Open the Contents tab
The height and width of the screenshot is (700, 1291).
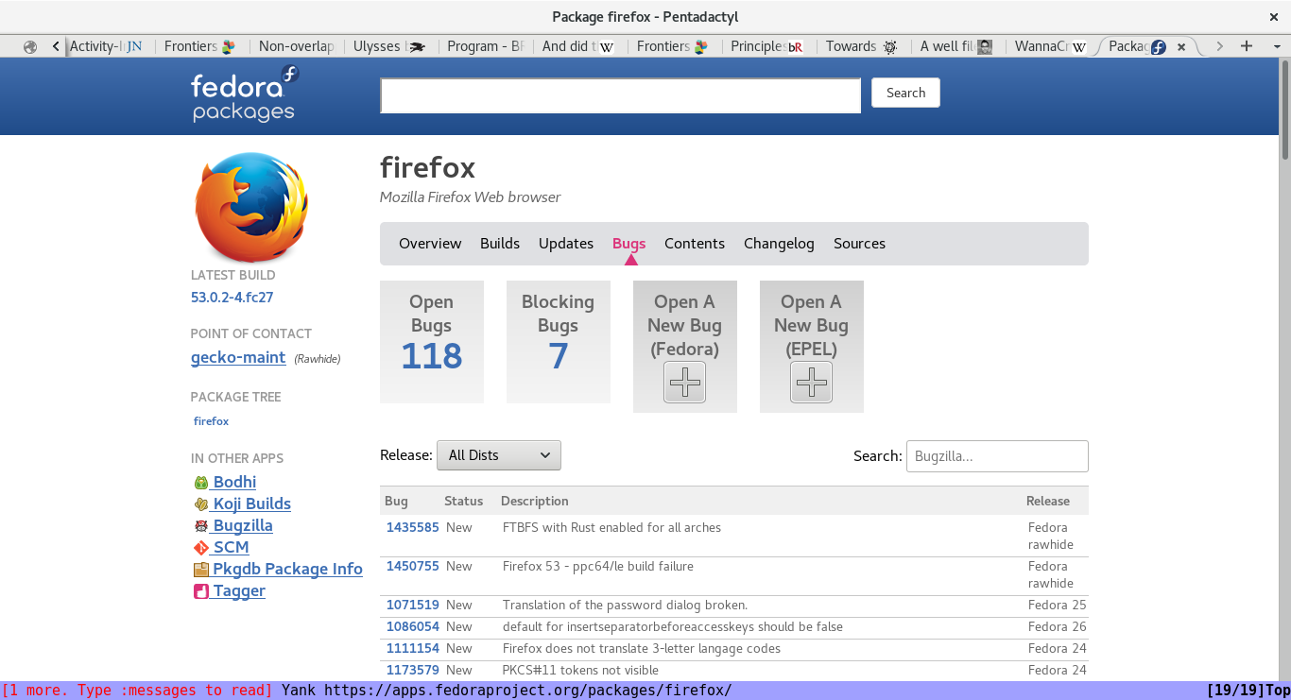coord(695,244)
